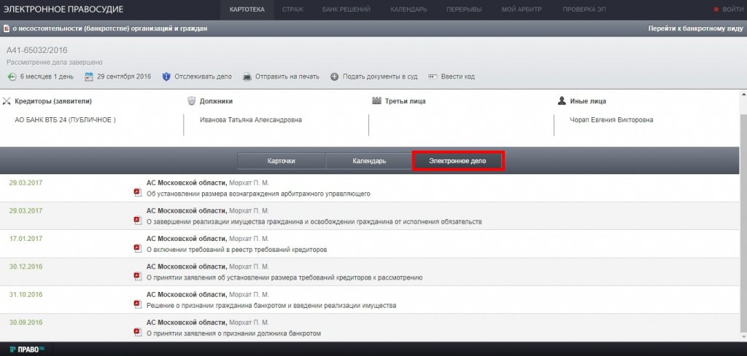Image resolution: width=747 pixels, height=356 pixels.
Task: Open Проверка ЭП from top navigation
Action: (x=584, y=9)
